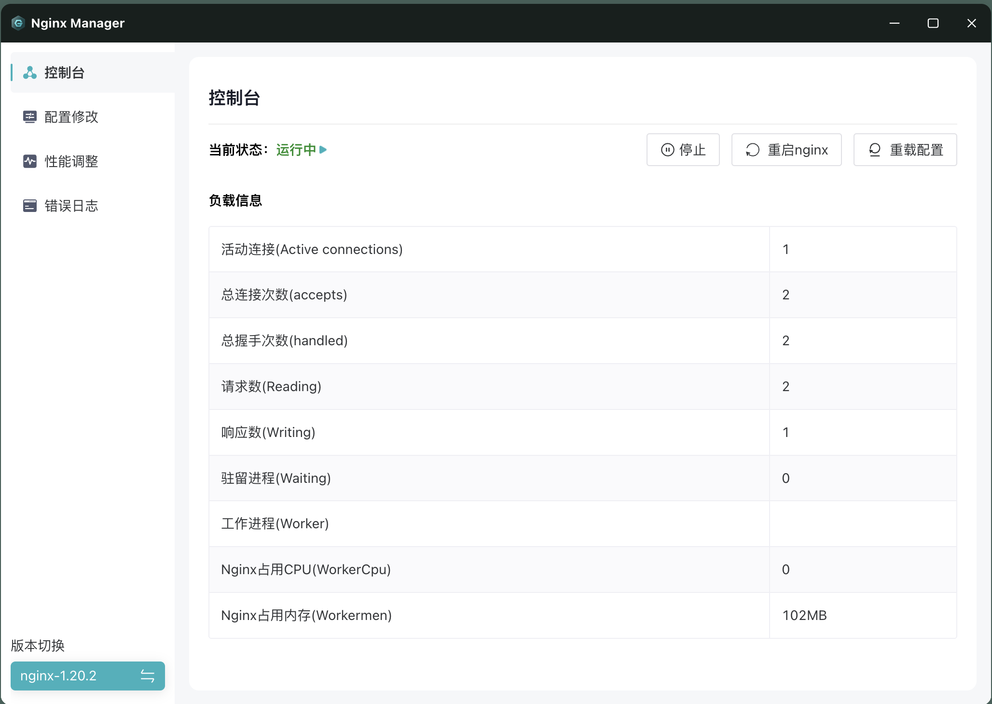Image resolution: width=992 pixels, height=704 pixels.
Task: Expand the 版本切换 section
Action: (x=38, y=646)
